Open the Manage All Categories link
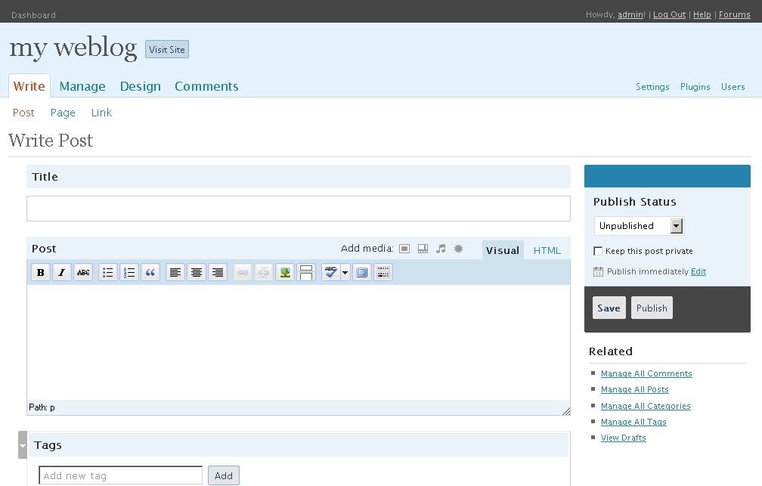Image resolution: width=762 pixels, height=486 pixels. [x=646, y=406]
